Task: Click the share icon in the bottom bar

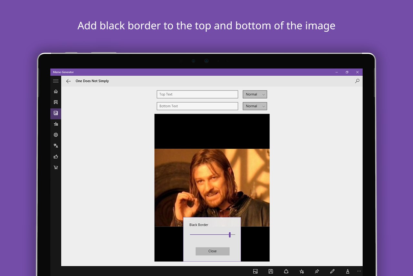Action: (286, 271)
